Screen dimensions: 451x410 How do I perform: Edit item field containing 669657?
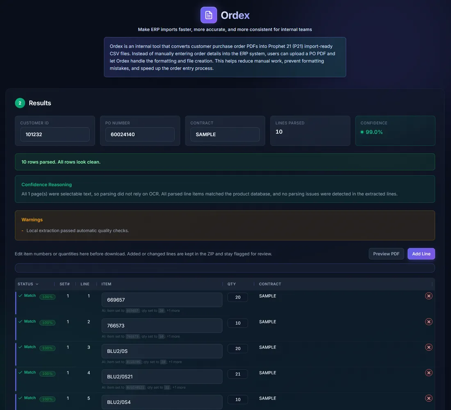pyautogui.click(x=162, y=300)
